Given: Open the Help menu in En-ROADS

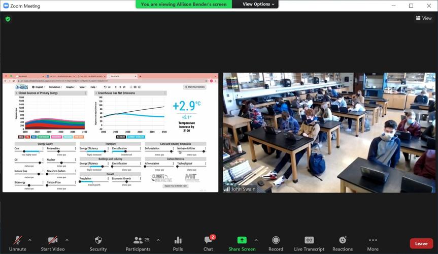Looking at the screenshot, I should click(93, 87).
